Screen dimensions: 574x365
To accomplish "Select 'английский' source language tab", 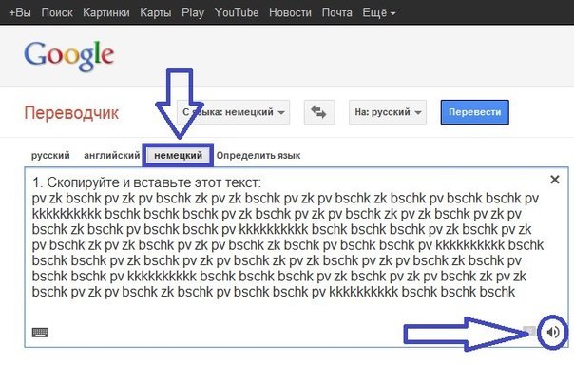I will tap(111, 155).
